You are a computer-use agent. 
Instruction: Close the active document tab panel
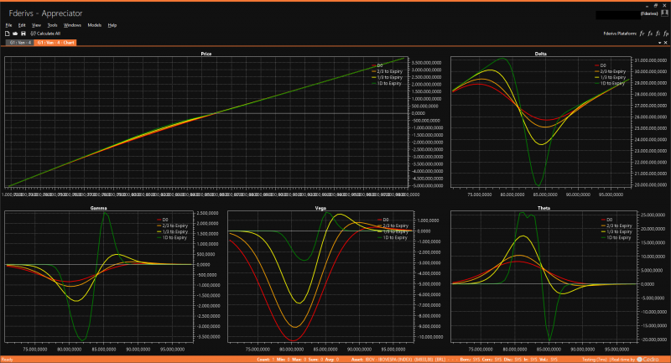[x=666, y=41]
